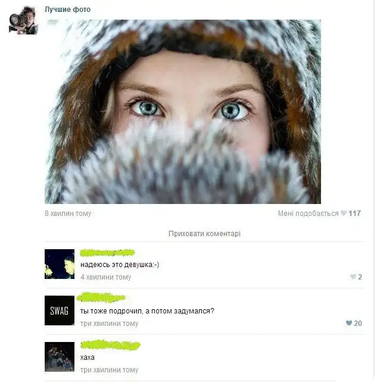Open the posted photo of girl in fur hood
The image size is (380, 386).
183,111
